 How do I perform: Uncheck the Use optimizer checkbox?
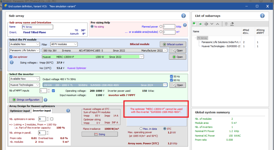tap(11, 57)
